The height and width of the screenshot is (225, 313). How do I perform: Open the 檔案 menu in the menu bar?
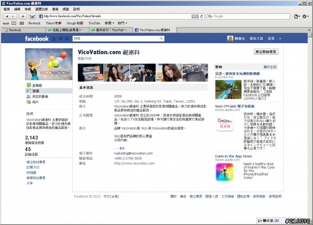point(7,9)
